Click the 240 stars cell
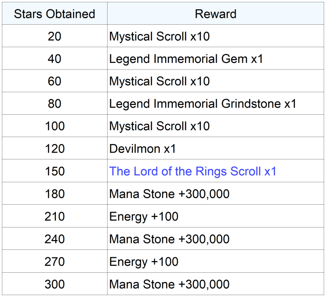 coord(54,239)
